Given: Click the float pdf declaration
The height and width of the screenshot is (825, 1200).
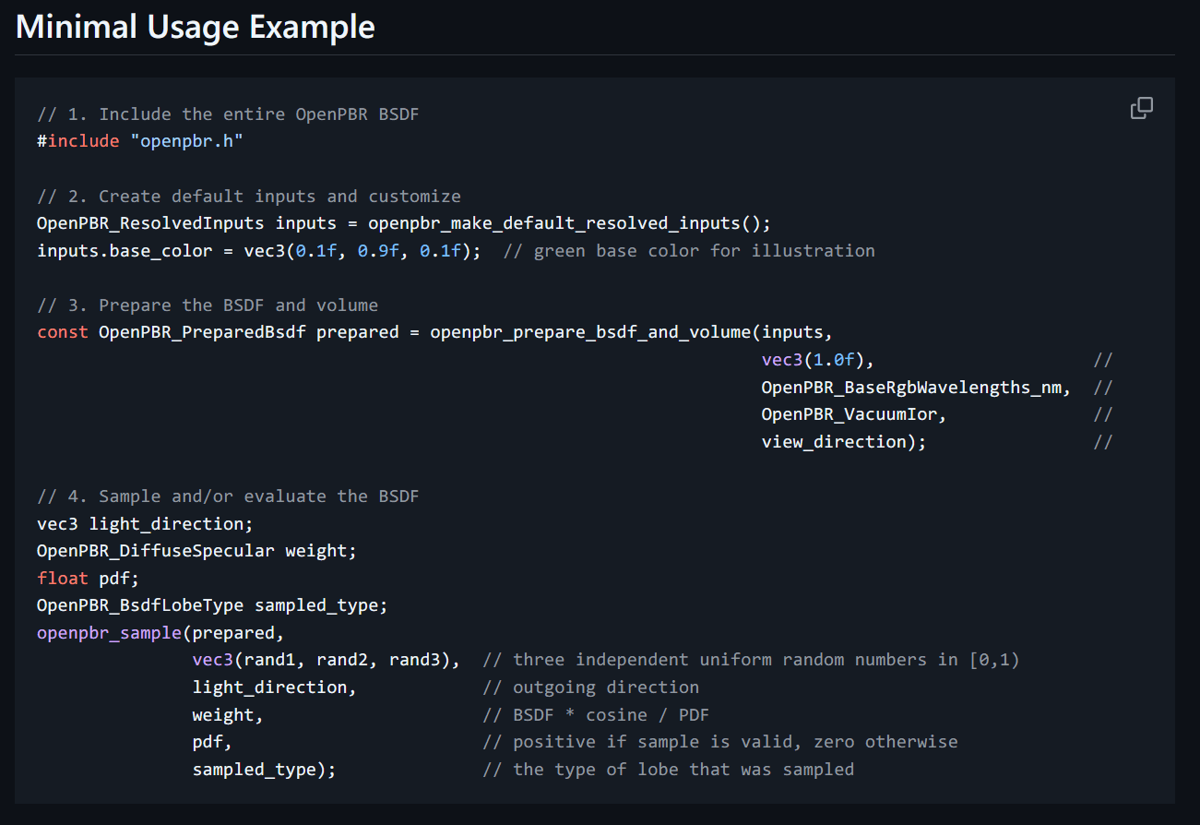Looking at the screenshot, I should coord(86,578).
